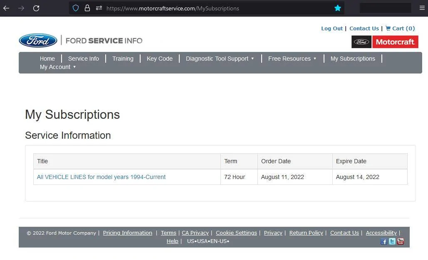Open Key Code navigation item
This screenshot has width=428, height=260.
(x=160, y=59)
